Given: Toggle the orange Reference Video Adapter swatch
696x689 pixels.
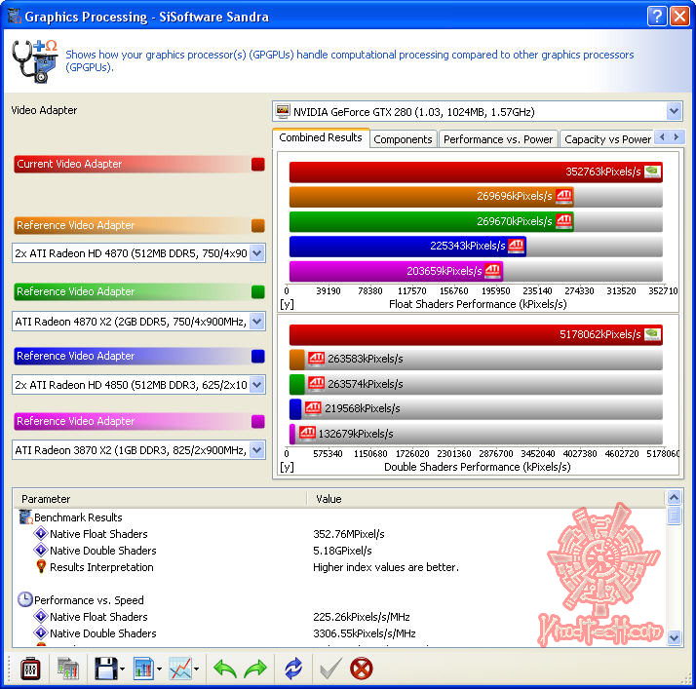Looking at the screenshot, I should point(258,225).
